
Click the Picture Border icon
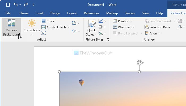click(x=101, y=21)
